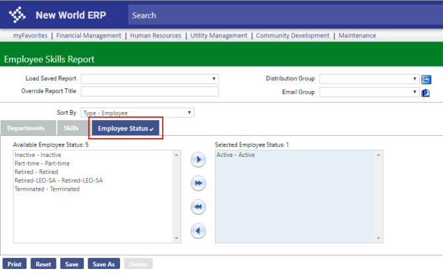Select 'Inactive - Inactive' in available list
The width and height of the screenshot is (443, 275).
(38, 155)
